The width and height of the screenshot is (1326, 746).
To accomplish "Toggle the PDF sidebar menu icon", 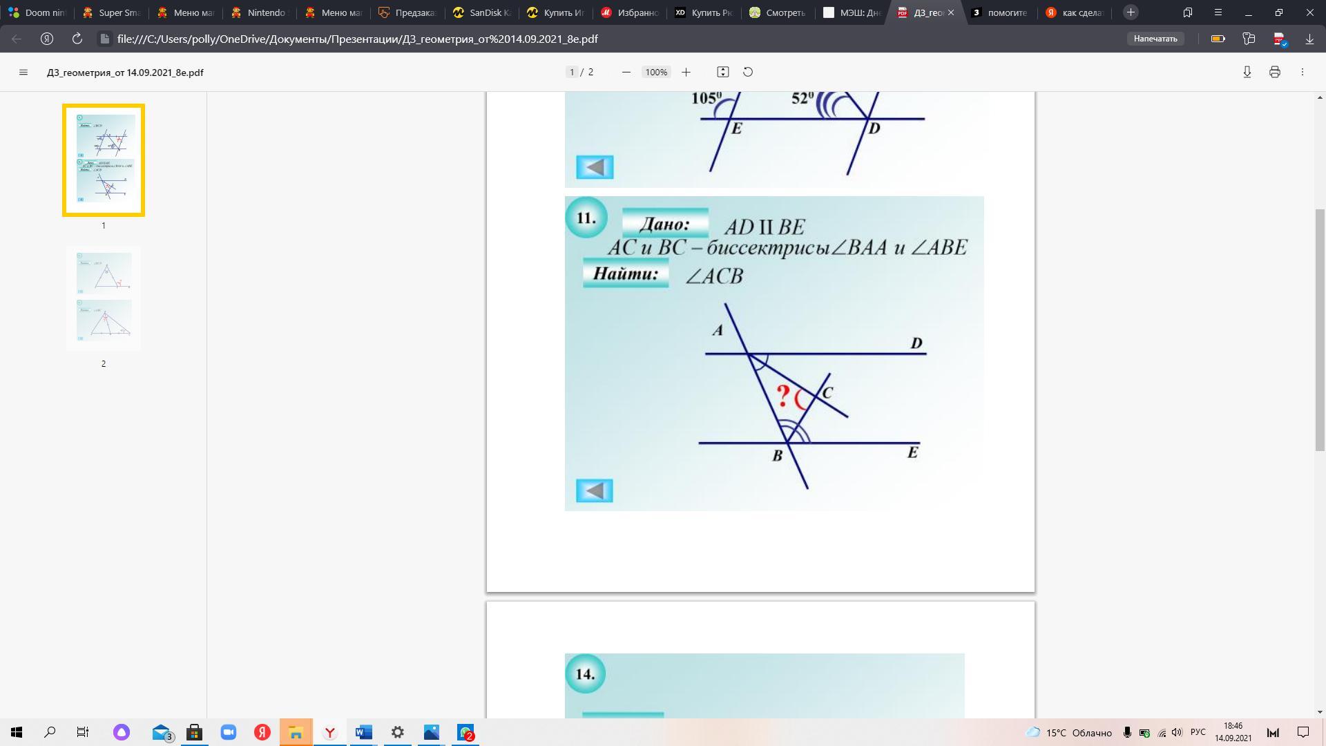I will [23, 73].
